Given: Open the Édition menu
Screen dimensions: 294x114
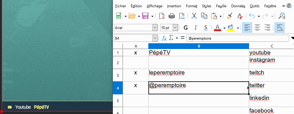Looking at the screenshot, I should coord(136,6).
